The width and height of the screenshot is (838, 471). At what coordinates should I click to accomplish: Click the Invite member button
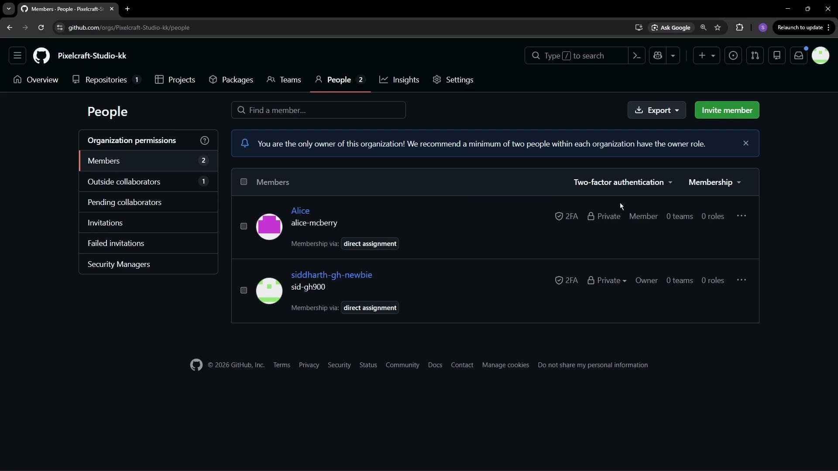pyautogui.click(x=727, y=110)
